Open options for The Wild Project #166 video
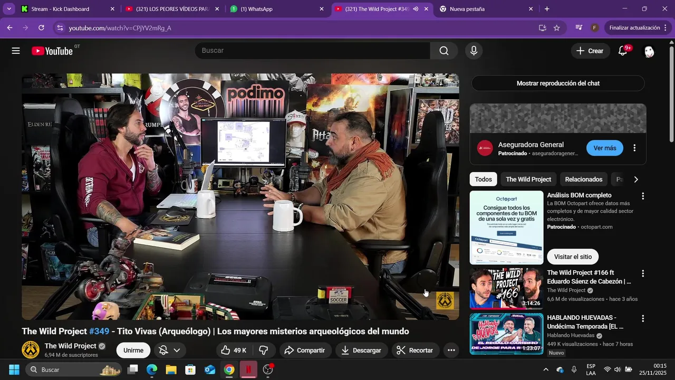The height and width of the screenshot is (380, 675). pos(642,273)
